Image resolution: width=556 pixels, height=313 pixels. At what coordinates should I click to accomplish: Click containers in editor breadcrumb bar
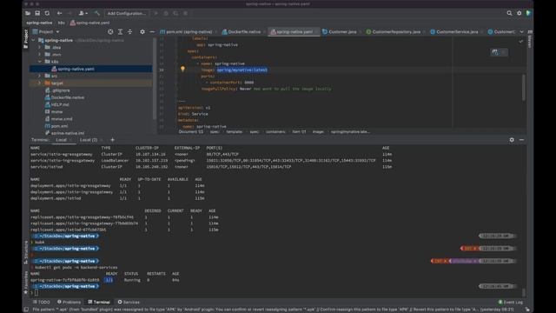(275, 131)
